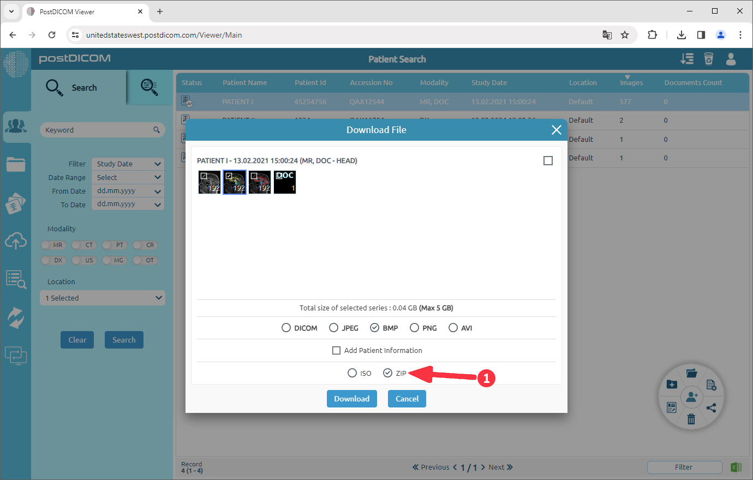Open the Order List search icon in sidebar

pos(16,279)
